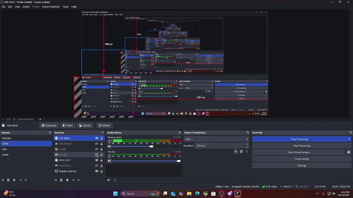
Task: Move the selected scene up
Action: (20, 180)
